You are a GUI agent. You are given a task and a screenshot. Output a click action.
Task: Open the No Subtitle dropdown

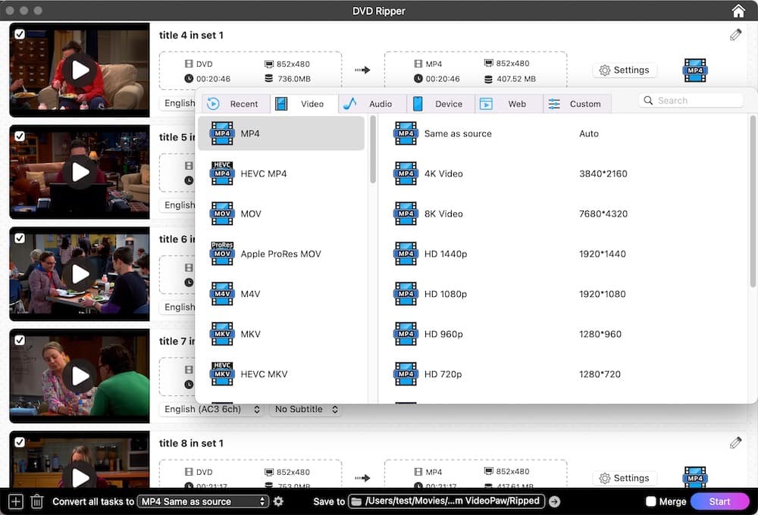coord(305,409)
